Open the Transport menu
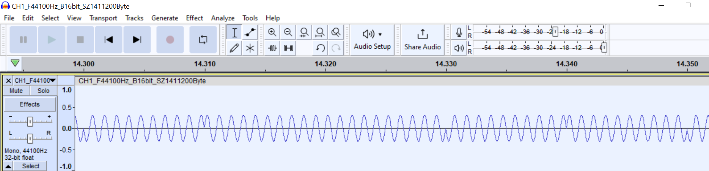The image size is (709, 171). click(x=103, y=18)
